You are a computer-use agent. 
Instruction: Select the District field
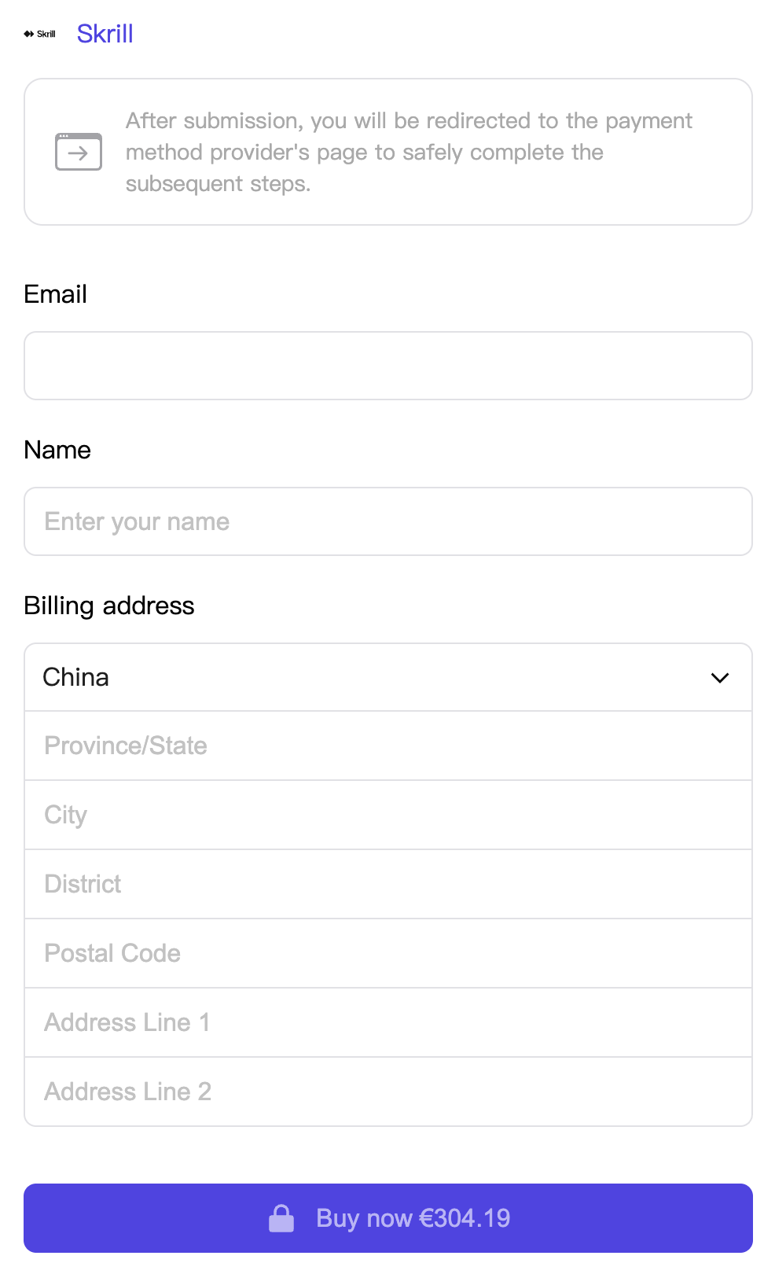pos(388,884)
